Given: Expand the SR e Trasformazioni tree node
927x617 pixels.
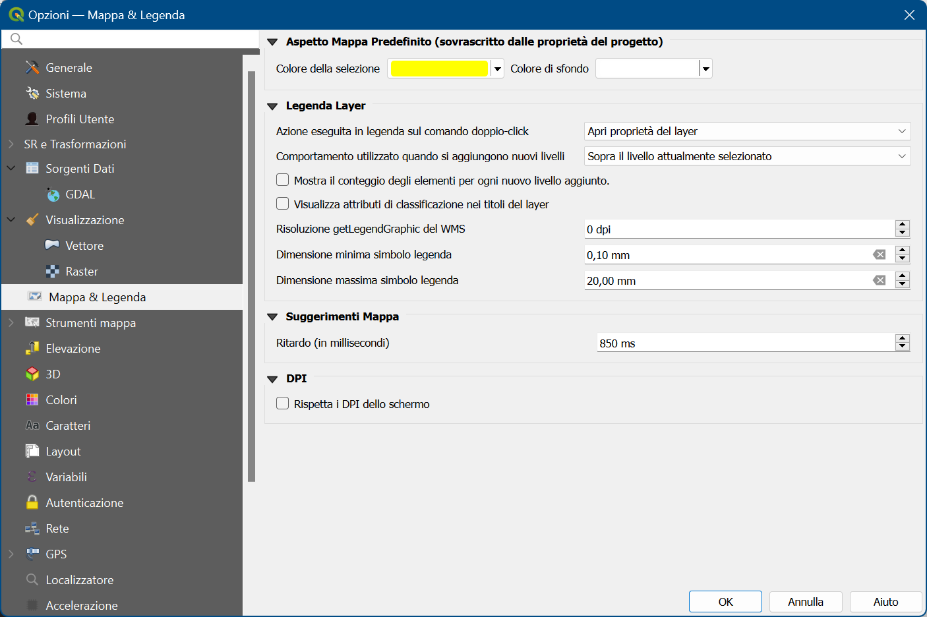Looking at the screenshot, I should [11, 144].
